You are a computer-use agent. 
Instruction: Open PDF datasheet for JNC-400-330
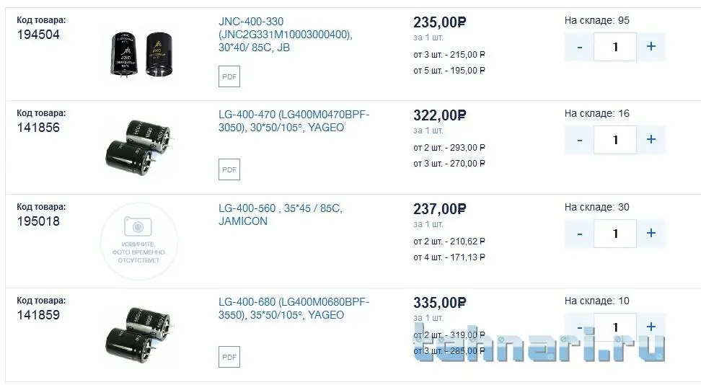[x=229, y=76]
